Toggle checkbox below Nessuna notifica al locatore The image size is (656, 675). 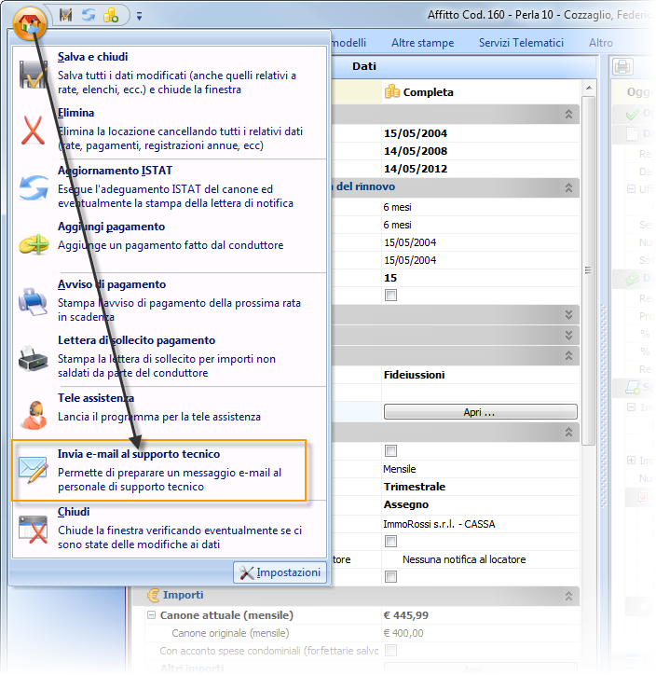[390, 576]
